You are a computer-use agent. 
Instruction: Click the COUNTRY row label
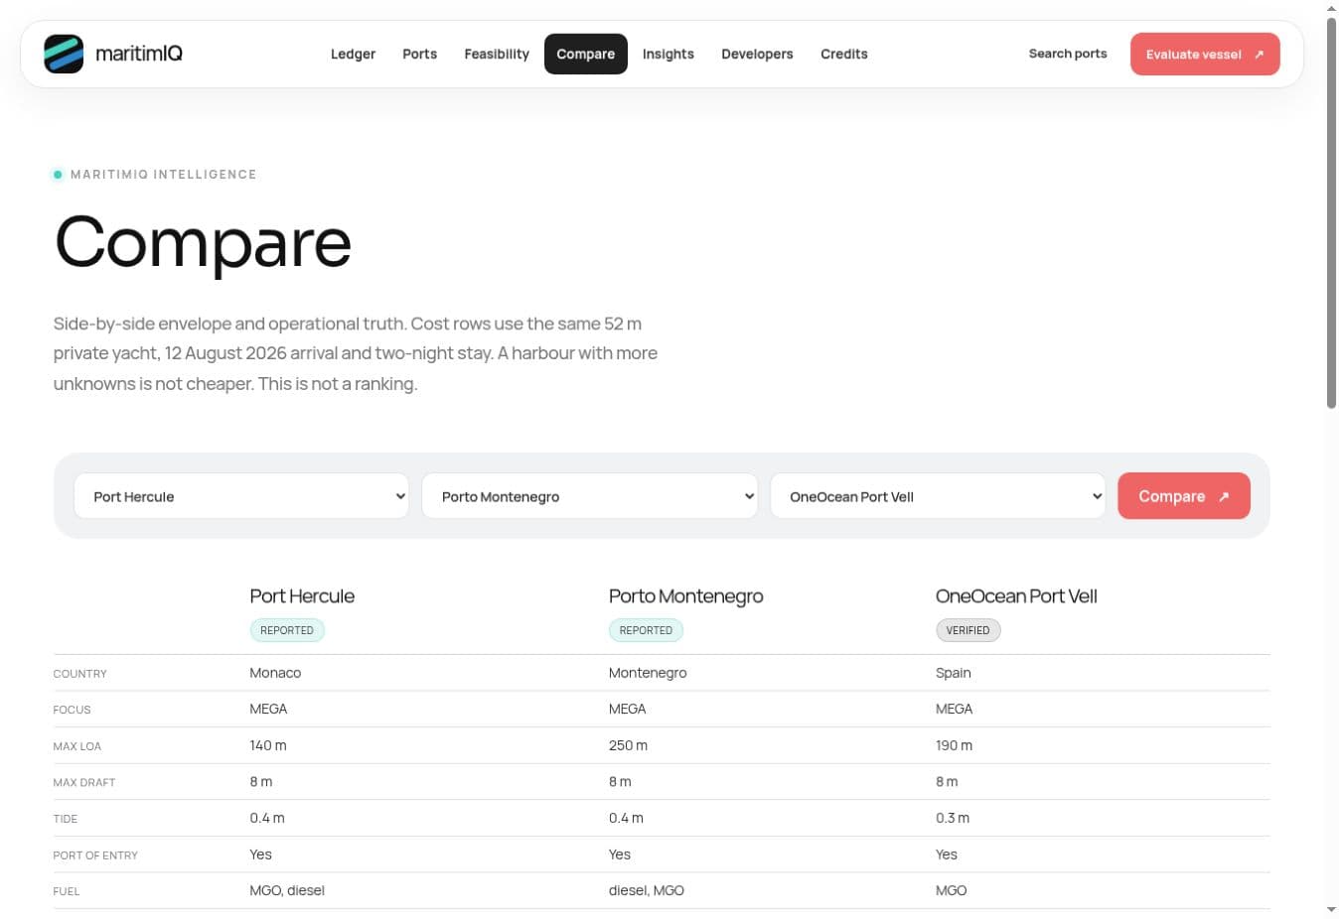click(x=79, y=674)
